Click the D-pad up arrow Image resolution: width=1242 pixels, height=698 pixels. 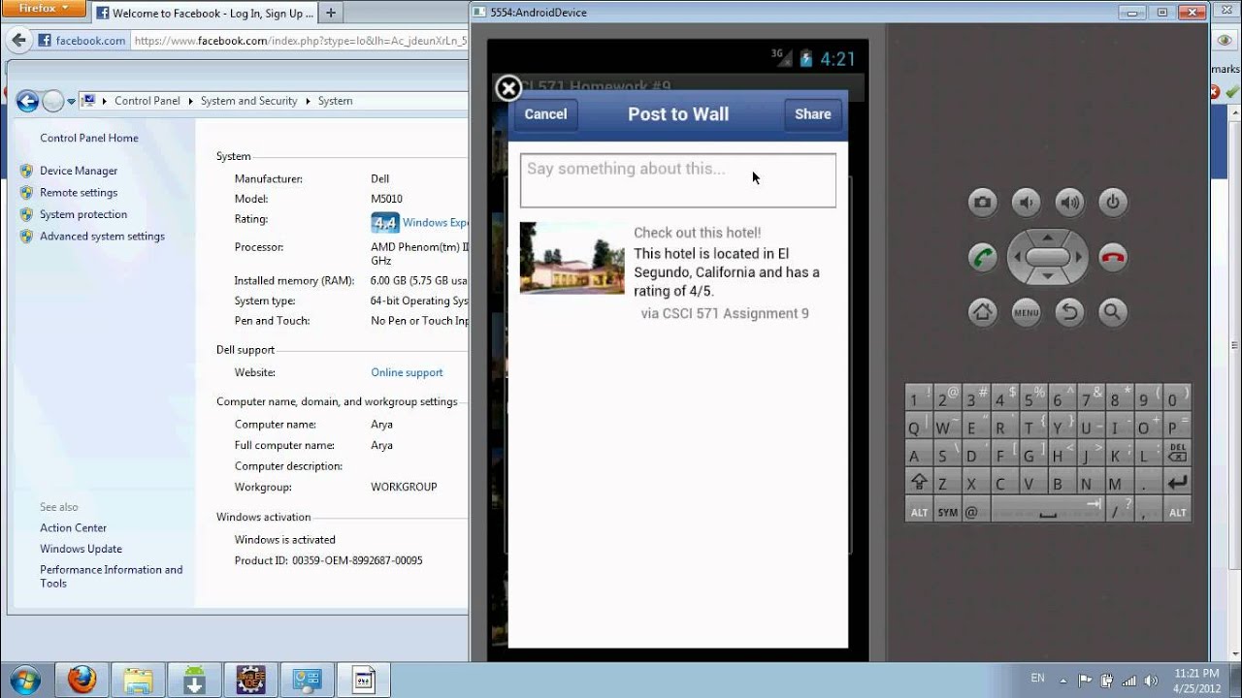pos(1048,237)
